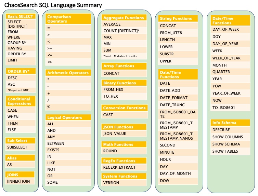Click the 'SHOW COLUMNS' row
The width and height of the screenshot is (258, 196).
coord(230,137)
